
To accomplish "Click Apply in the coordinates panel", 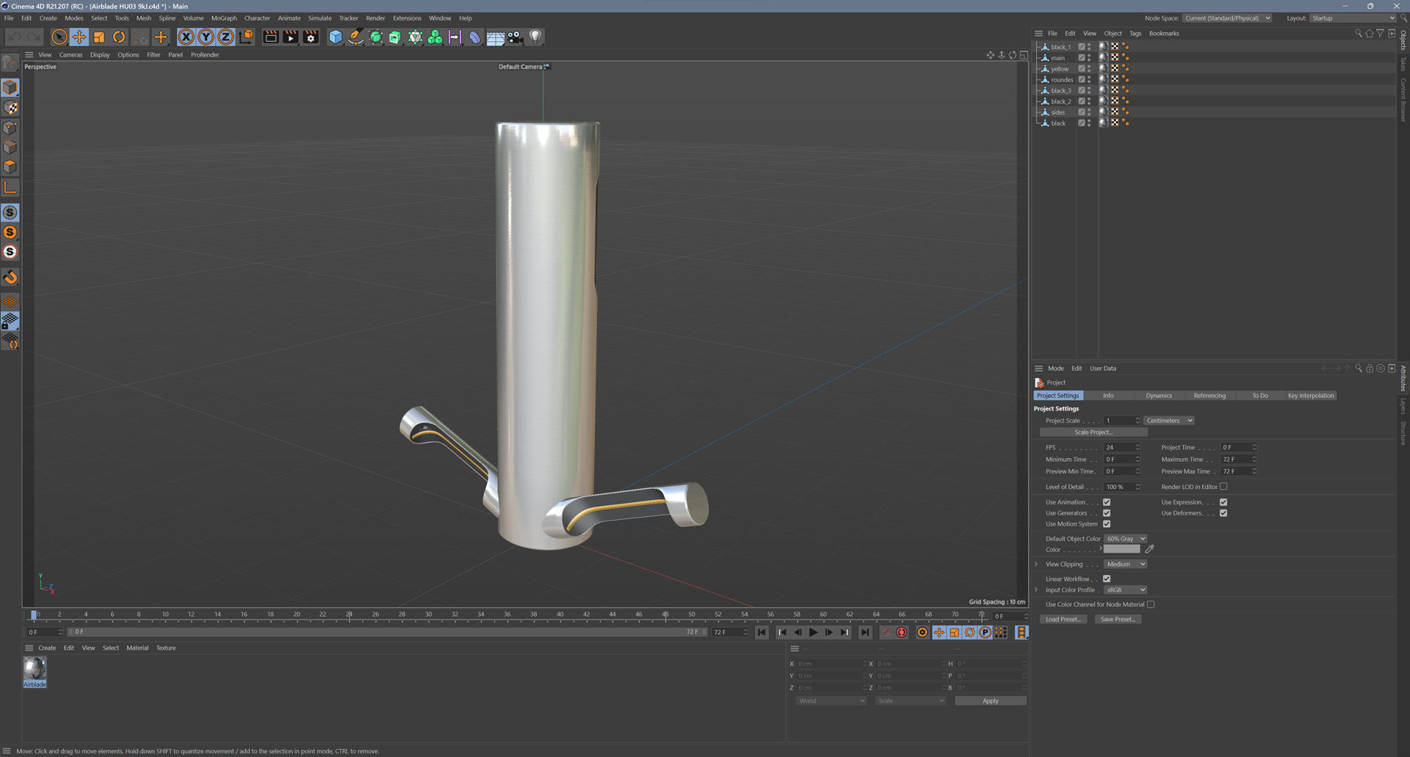I will 990,701.
